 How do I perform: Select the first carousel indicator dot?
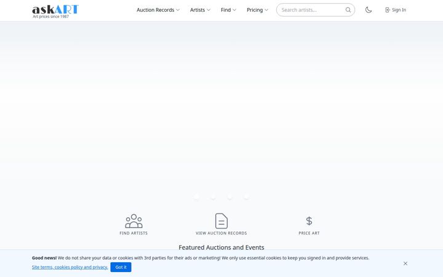point(197,197)
